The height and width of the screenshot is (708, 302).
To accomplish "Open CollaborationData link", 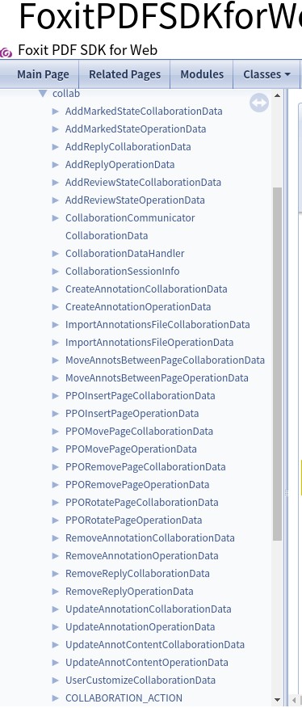I will [107, 236].
